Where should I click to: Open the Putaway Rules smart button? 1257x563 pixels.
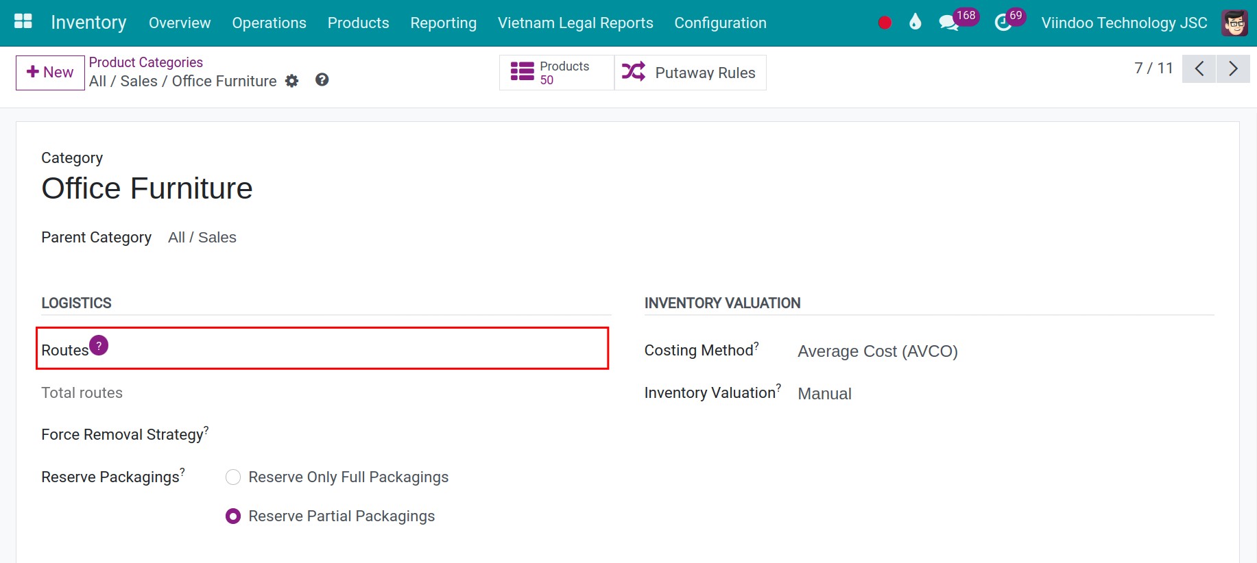[690, 73]
